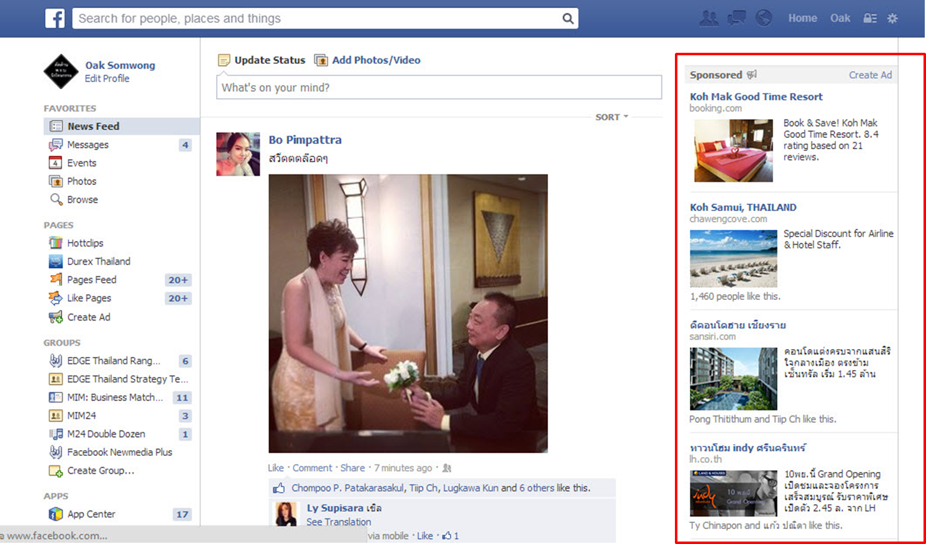
Task: Open the messages icon in top bar
Action: (x=736, y=19)
